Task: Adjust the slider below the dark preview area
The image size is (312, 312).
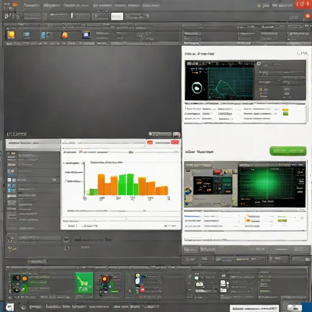Action: (x=160, y=134)
